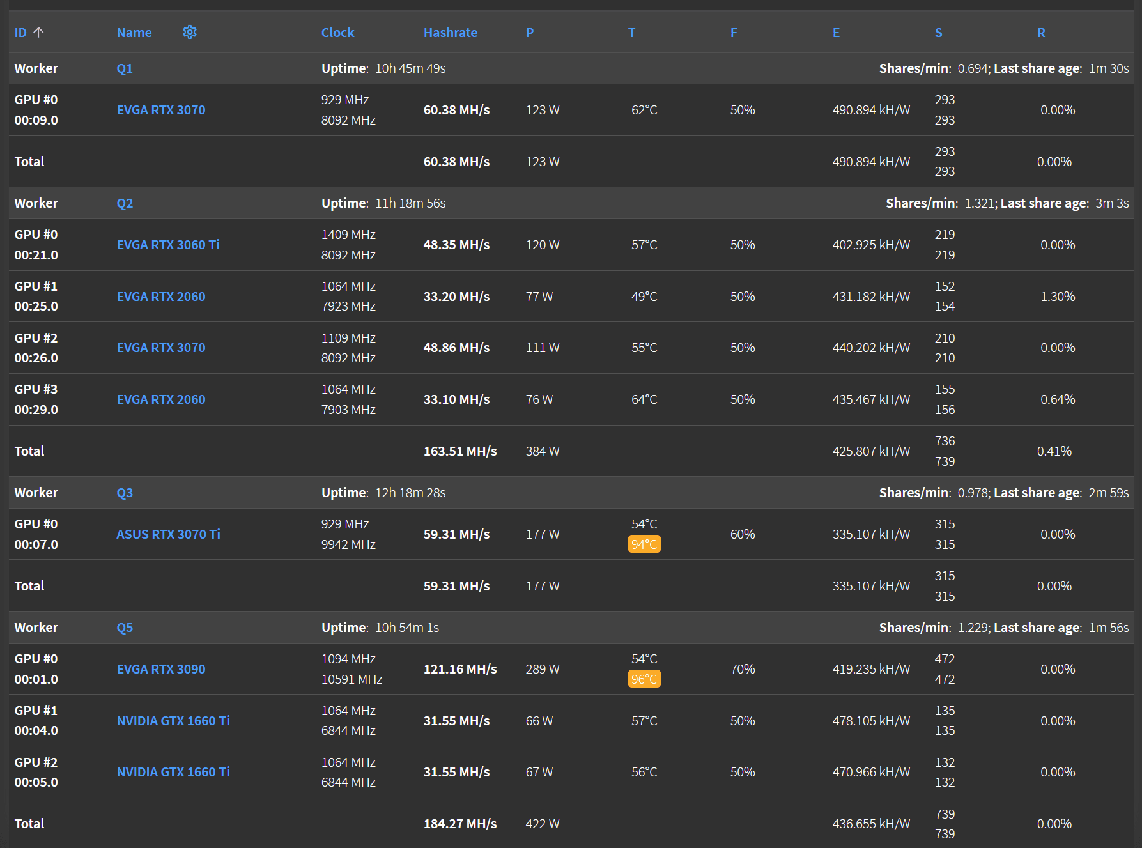
Task: Select Q2 total power 384 W
Action: (543, 451)
